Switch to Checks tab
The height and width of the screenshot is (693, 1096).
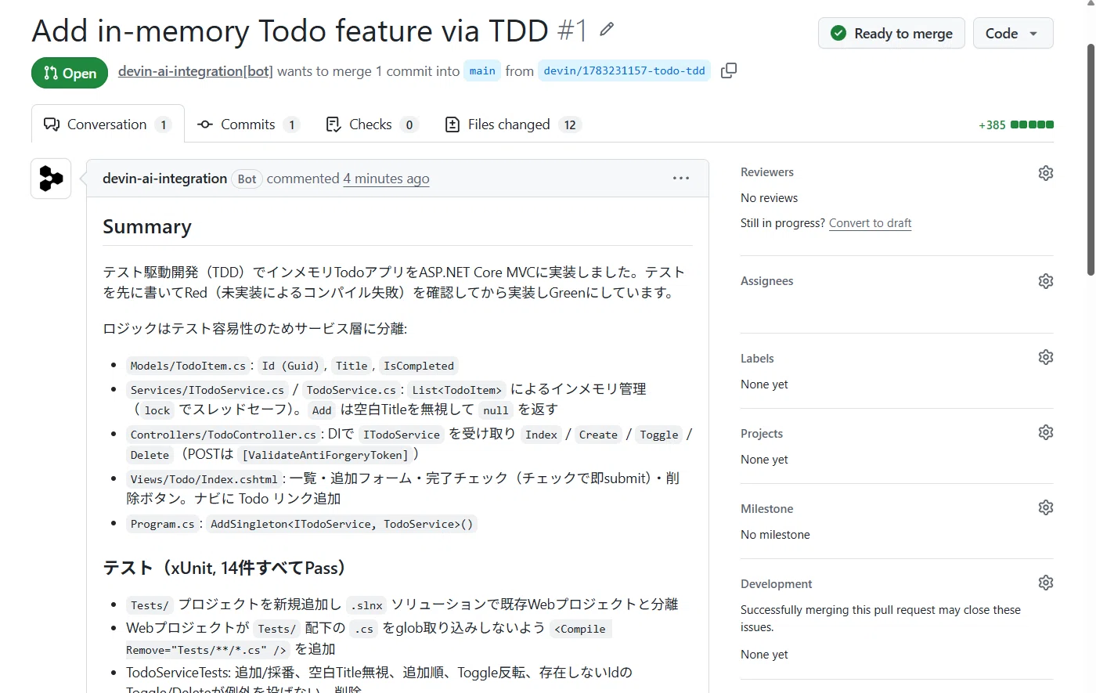click(372, 125)
